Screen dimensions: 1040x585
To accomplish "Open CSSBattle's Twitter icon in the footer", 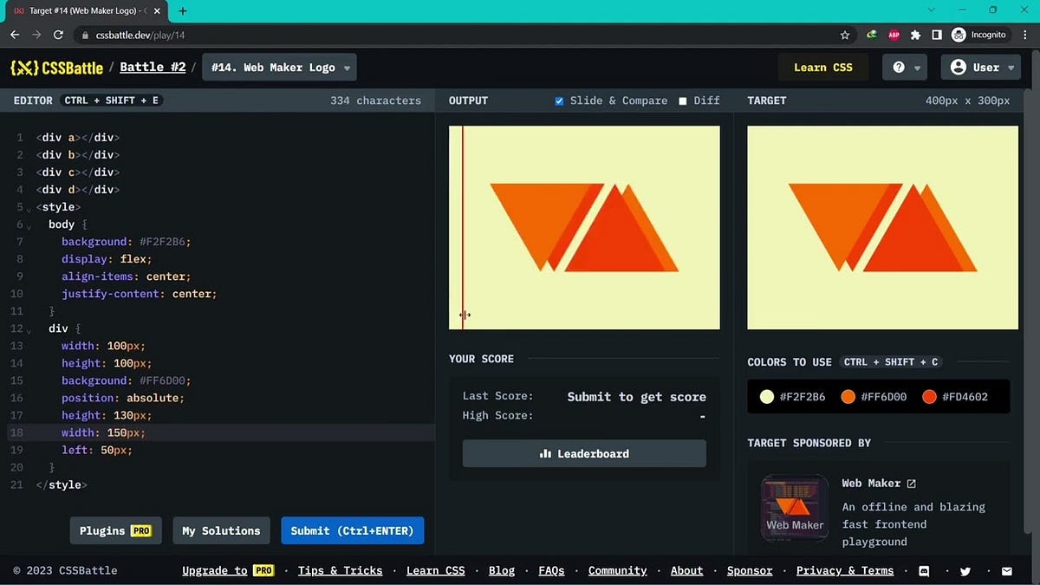I will (965, 570).
